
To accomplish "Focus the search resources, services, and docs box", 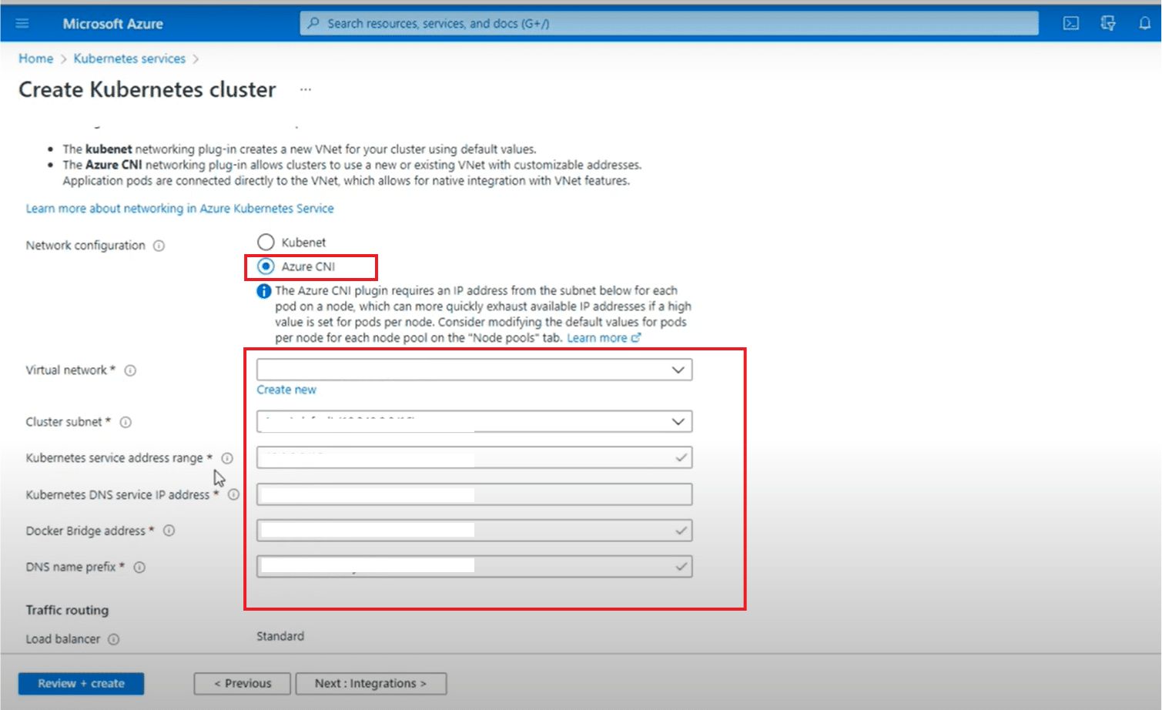I will click(x=668, y=23).
